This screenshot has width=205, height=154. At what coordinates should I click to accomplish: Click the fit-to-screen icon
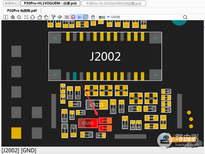tap(26, 17)
